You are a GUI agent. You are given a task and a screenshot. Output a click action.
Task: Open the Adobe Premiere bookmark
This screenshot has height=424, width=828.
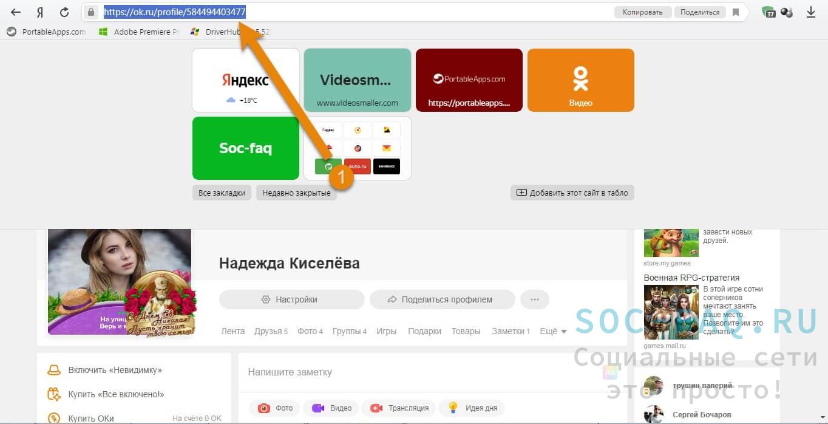coord(139,32)
